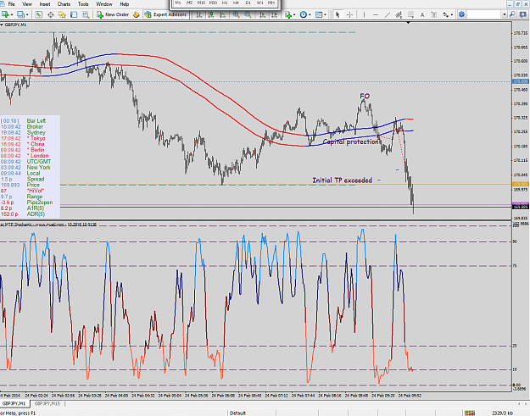Screen dimensions: 530x416
Task: Open the Terminal panel icon
Action: pyautogui.click(x=74, y=14)
